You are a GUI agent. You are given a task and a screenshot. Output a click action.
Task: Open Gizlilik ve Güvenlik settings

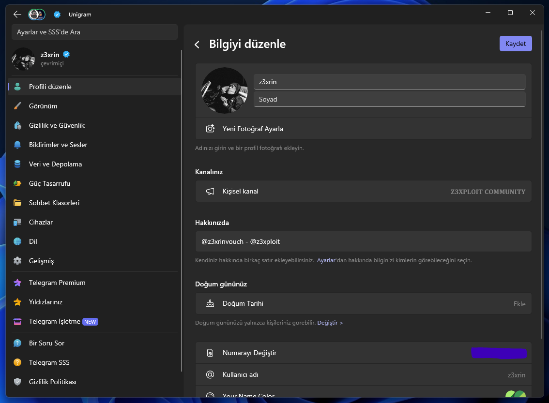(x=94, y=125)
